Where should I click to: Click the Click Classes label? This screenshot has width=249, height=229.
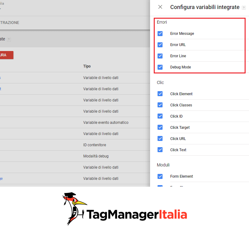(181, 105)
